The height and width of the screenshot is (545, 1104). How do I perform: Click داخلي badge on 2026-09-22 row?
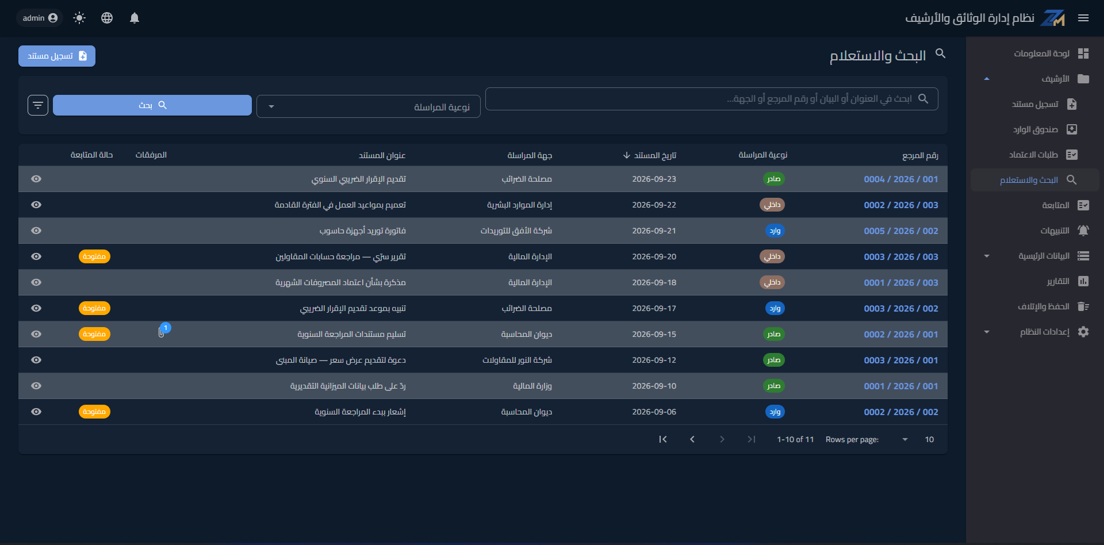pos(772,205)
